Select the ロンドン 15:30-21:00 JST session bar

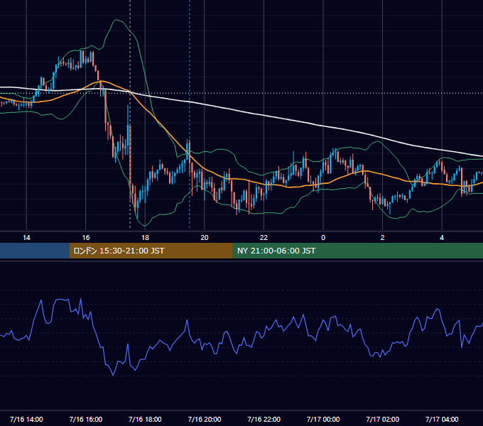click(151, 251)
